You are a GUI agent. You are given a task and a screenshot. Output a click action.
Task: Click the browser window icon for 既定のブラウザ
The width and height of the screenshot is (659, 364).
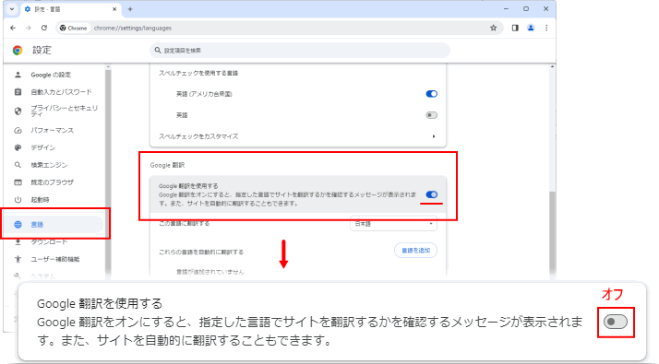[18, 182]
